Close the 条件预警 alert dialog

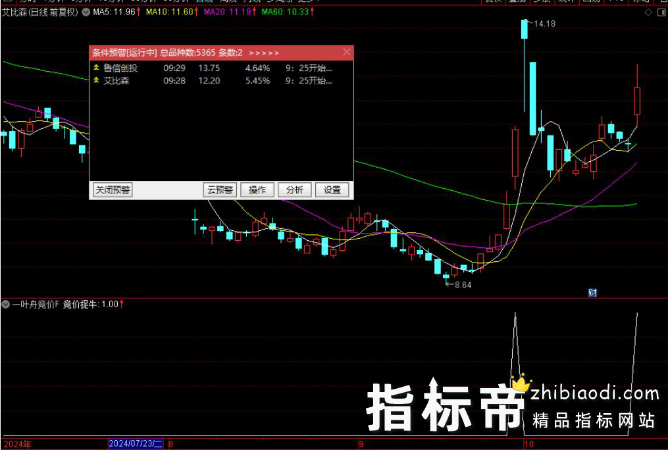tap(347, 52)
